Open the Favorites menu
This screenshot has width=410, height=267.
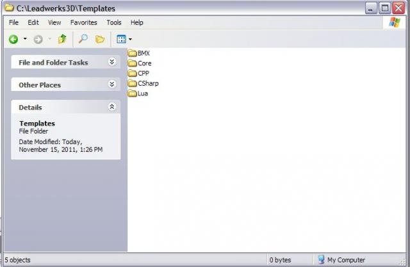pyautogui.click(x=84, y=22)
